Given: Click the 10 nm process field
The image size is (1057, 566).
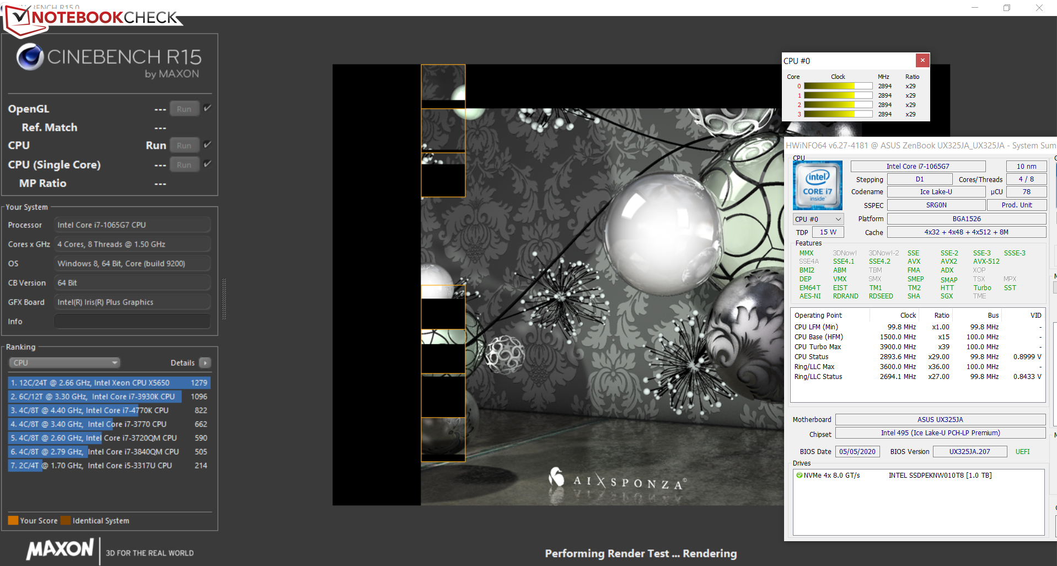Looking at the screenshot, I should point(1026,166).
